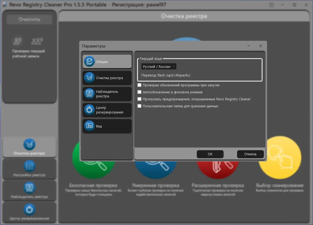Click Очистить button in main window

click(x=30, y=19)
